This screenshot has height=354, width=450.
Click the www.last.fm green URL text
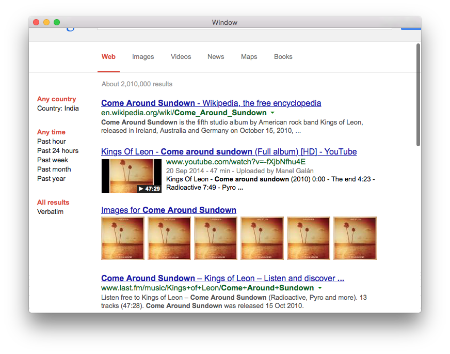207,288
